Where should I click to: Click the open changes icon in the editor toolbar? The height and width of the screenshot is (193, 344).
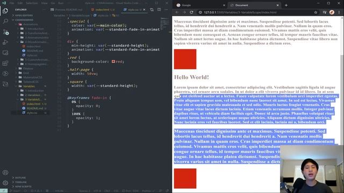152,10
